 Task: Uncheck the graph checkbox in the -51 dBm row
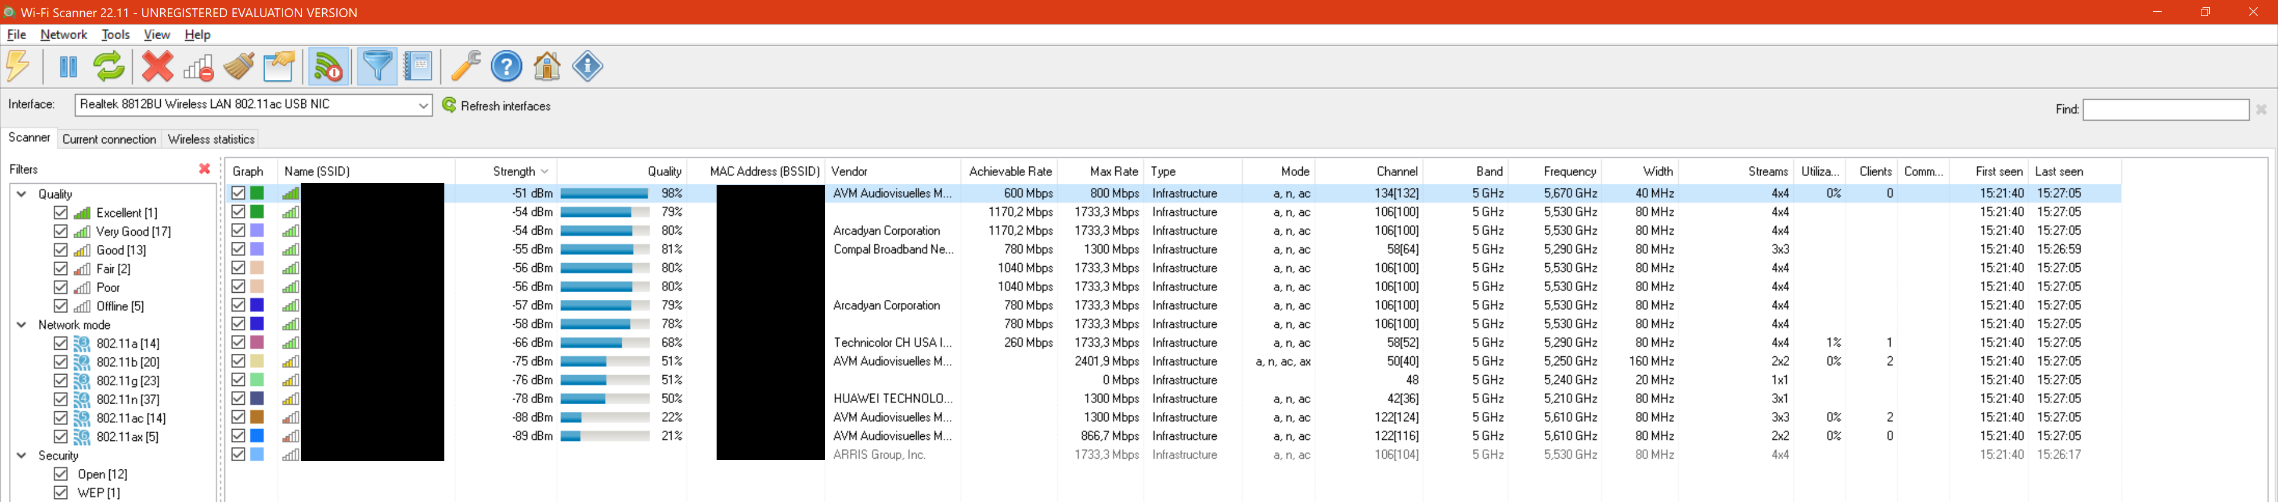[238, 193]
